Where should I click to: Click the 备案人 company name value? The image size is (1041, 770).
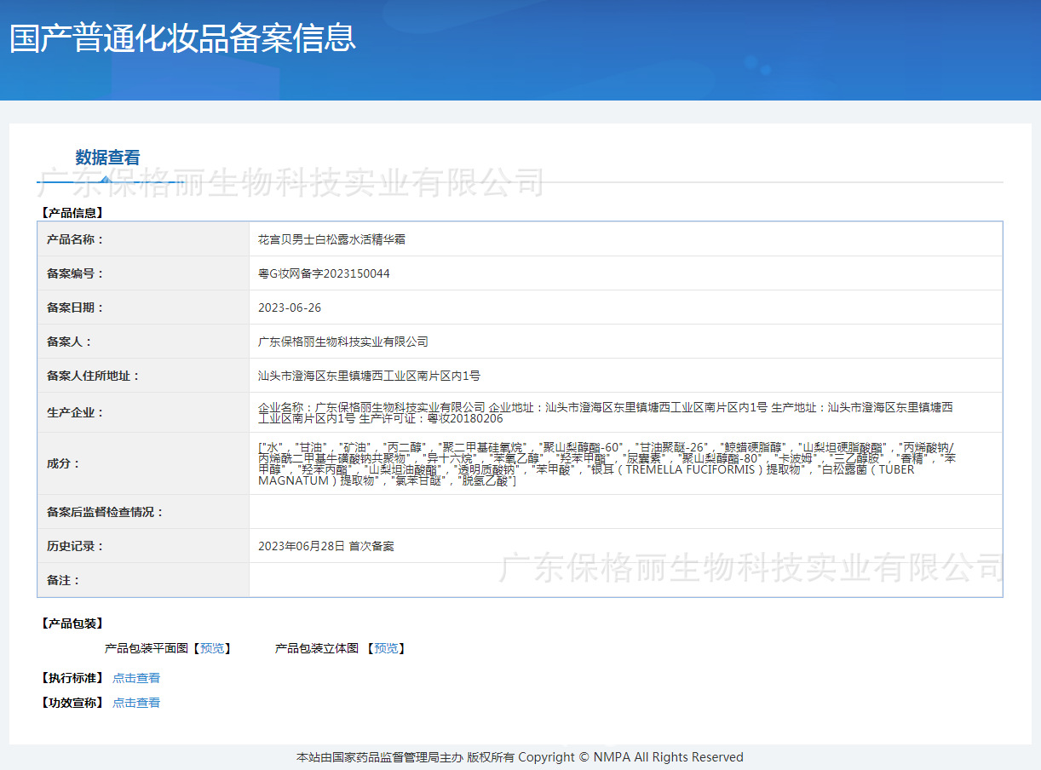[x=342, y=342]
